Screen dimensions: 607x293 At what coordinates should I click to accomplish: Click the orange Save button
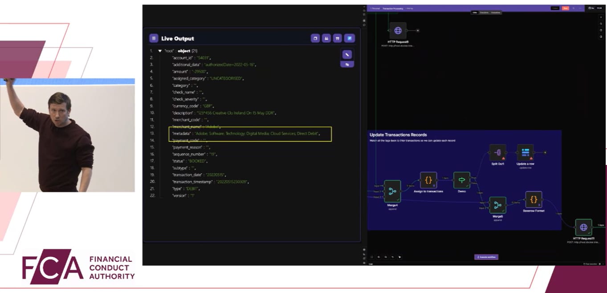565,8
